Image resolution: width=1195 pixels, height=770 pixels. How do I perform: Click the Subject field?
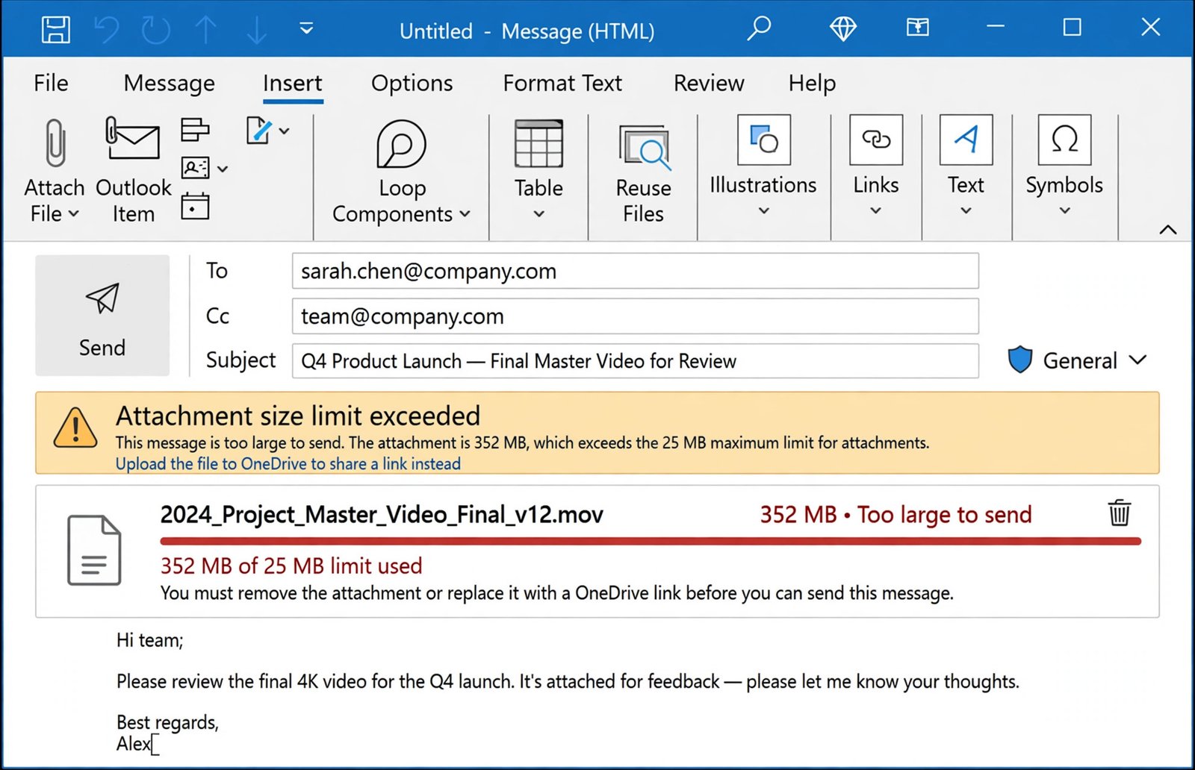coord(635,361)
